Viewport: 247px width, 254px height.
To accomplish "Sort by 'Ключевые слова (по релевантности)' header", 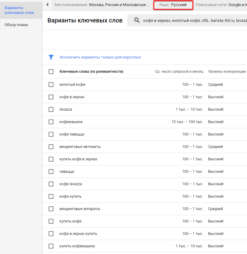I will [x=91, y=72].
